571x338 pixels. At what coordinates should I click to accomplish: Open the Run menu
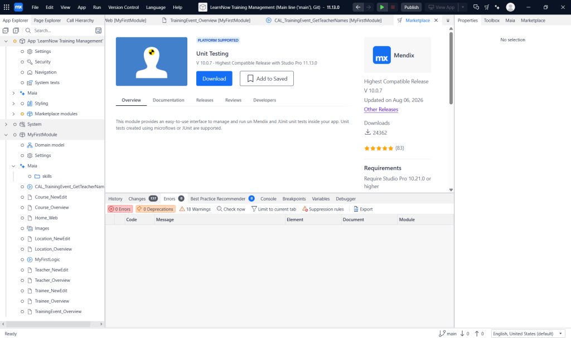[x=97, y=7]
